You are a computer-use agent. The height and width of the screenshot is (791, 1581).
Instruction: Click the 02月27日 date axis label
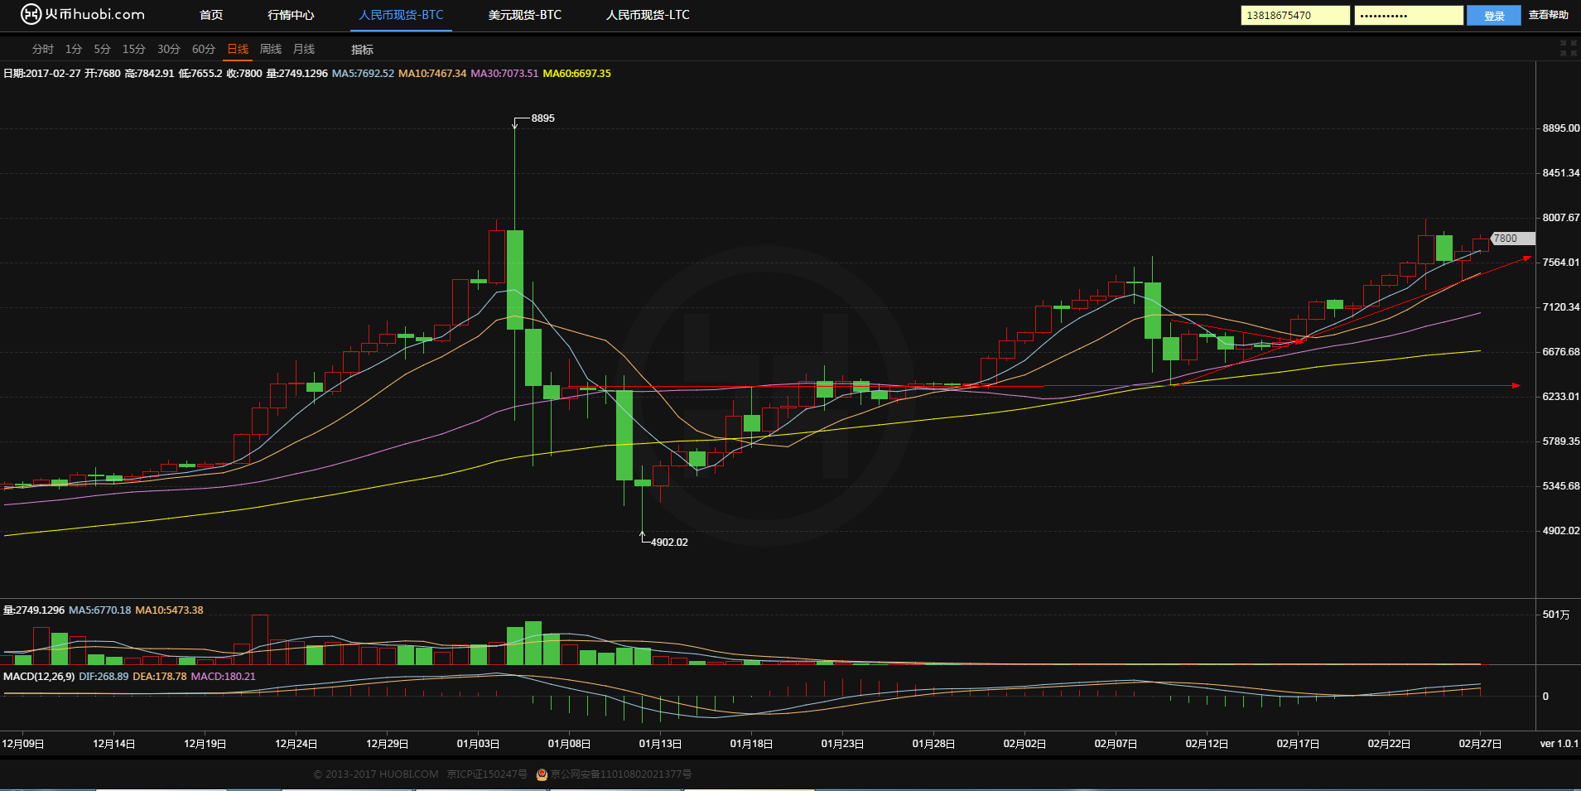(1480, 744)
